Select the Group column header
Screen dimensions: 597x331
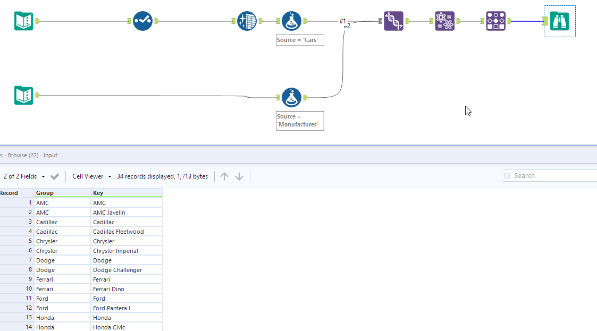click(61, 192)
